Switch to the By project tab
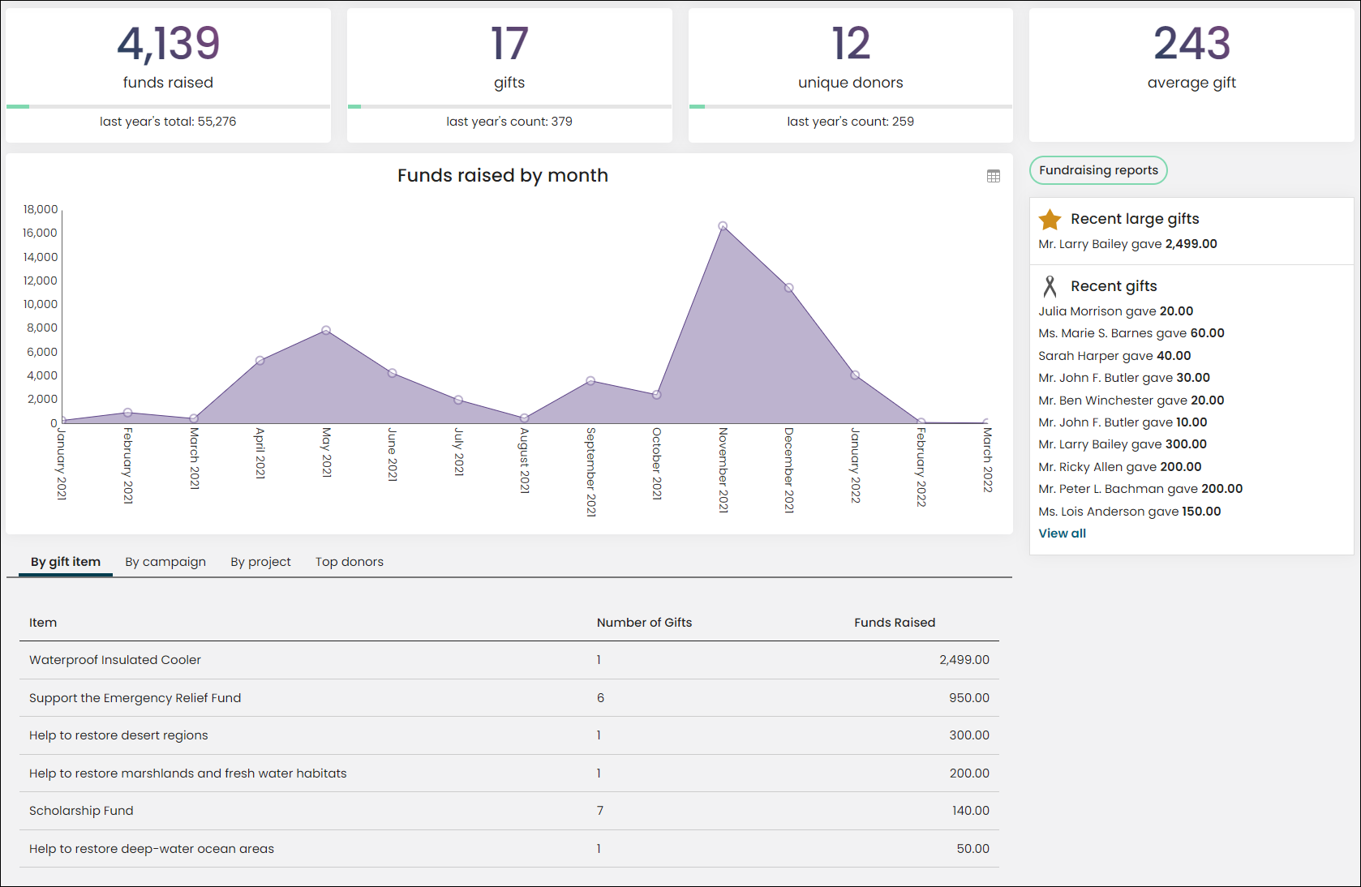 point(260,562)
